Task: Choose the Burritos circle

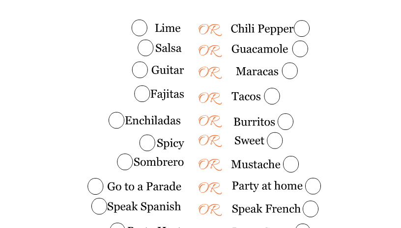Action: coord(286,122)
